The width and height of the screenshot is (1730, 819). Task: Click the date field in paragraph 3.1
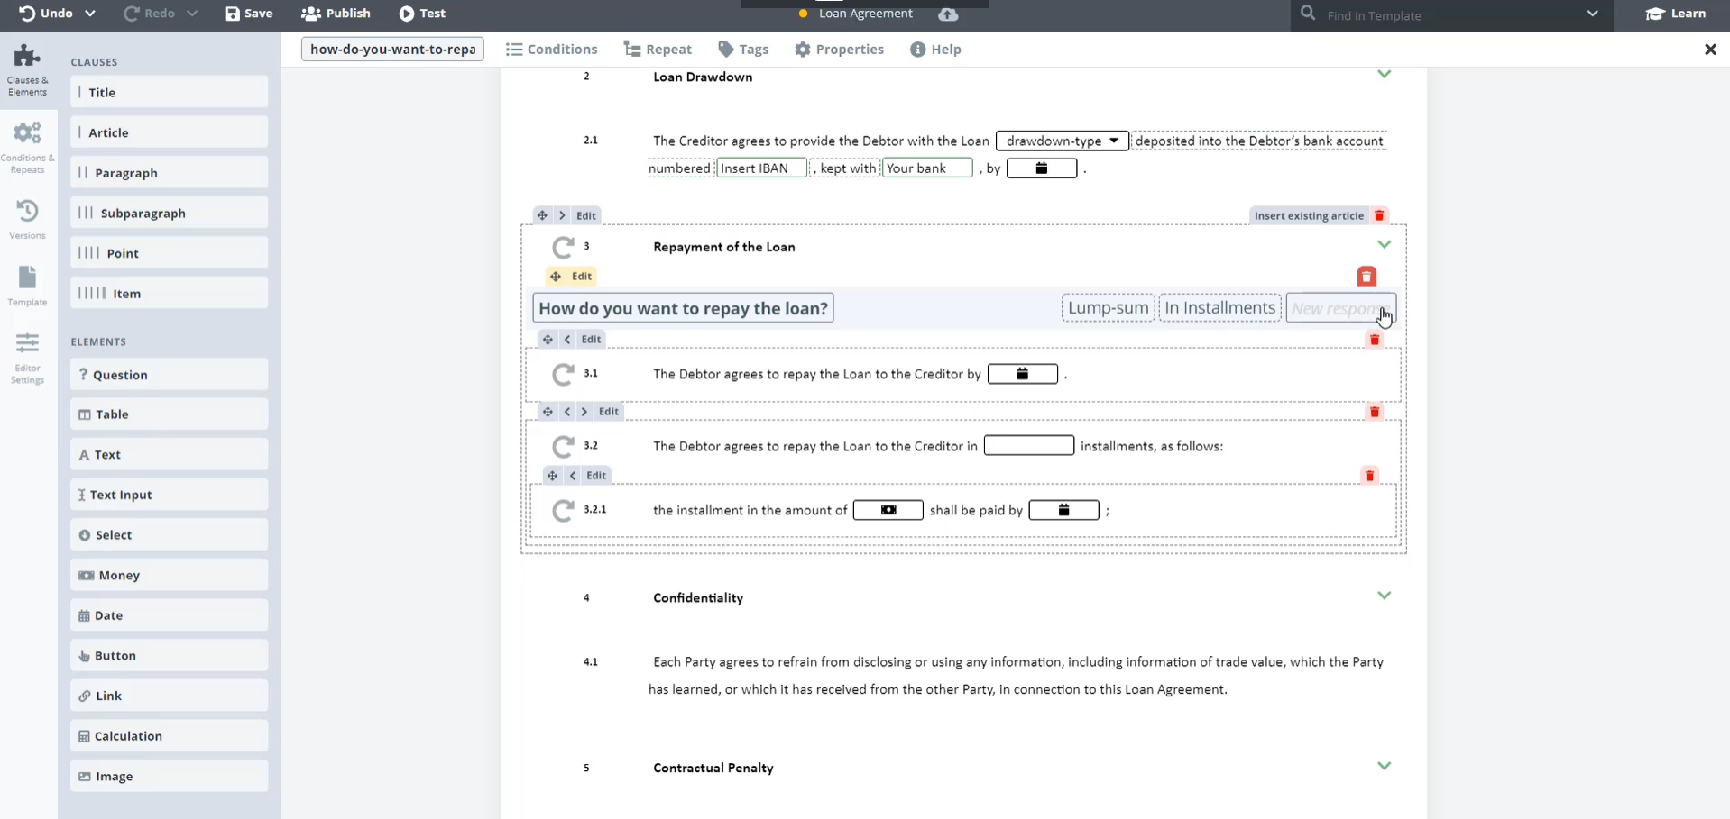[x=1022, y=374]
